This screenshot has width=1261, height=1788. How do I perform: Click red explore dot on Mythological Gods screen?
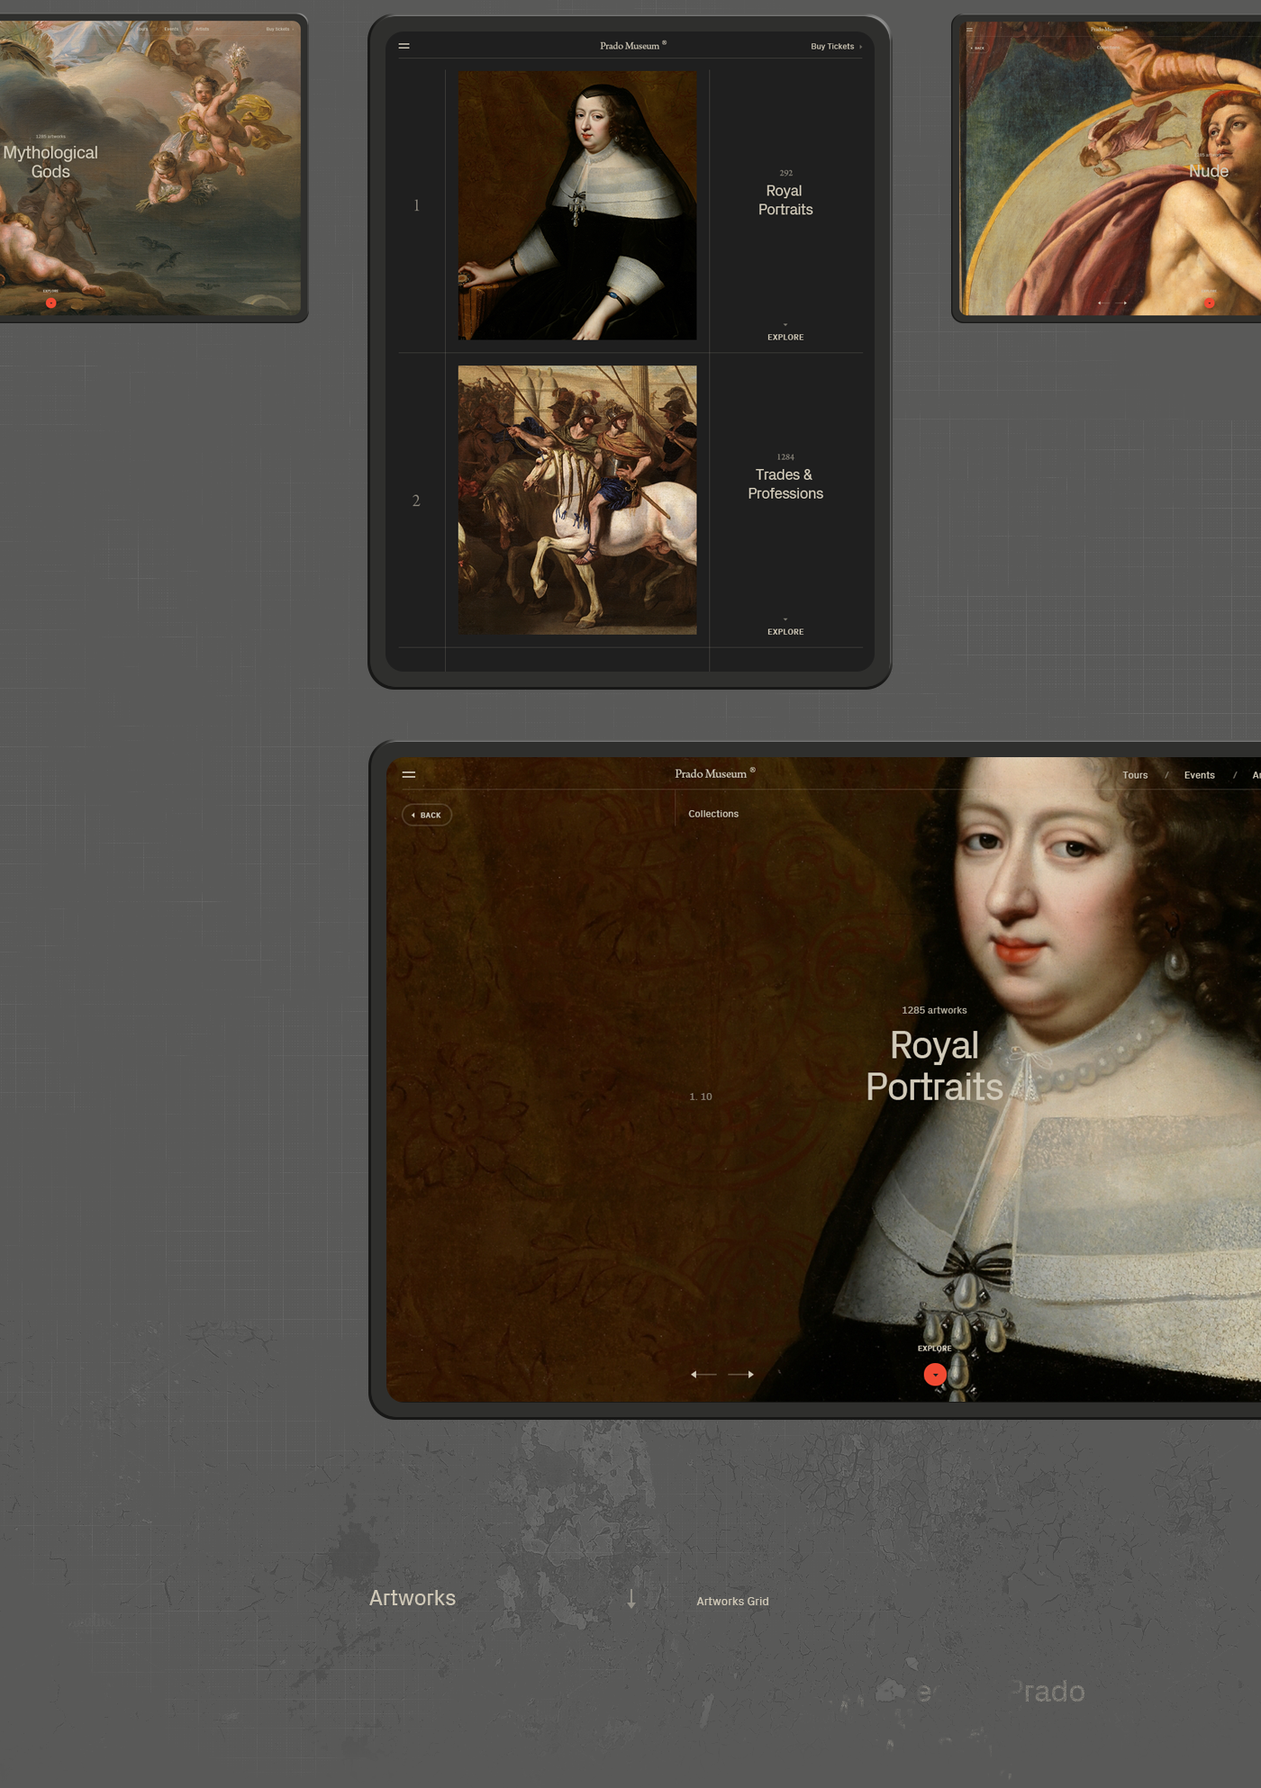51,303
